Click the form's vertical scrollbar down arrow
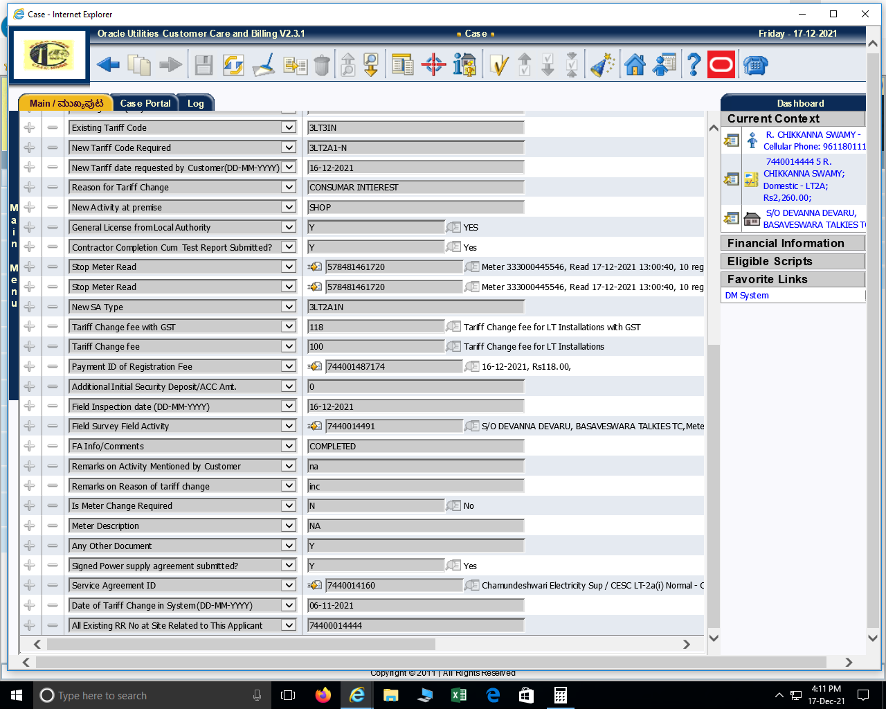The image size is (886, 709). tap(714, 638)
